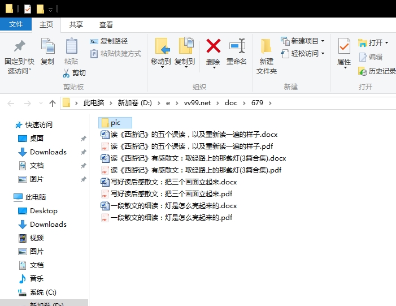
Task: Open Easy access (轻松访问) dropdown
Action: pyautogui.click(x=303, y=54)
